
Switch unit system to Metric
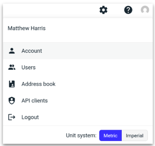(110, 136)
